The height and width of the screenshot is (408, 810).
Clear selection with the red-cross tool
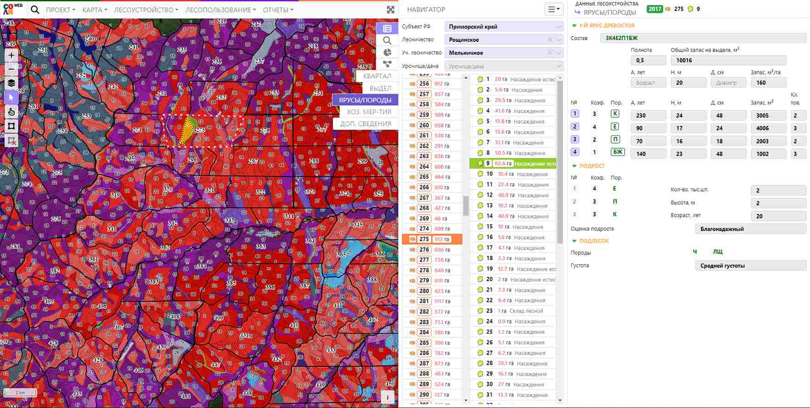click(x=11, y=141)
